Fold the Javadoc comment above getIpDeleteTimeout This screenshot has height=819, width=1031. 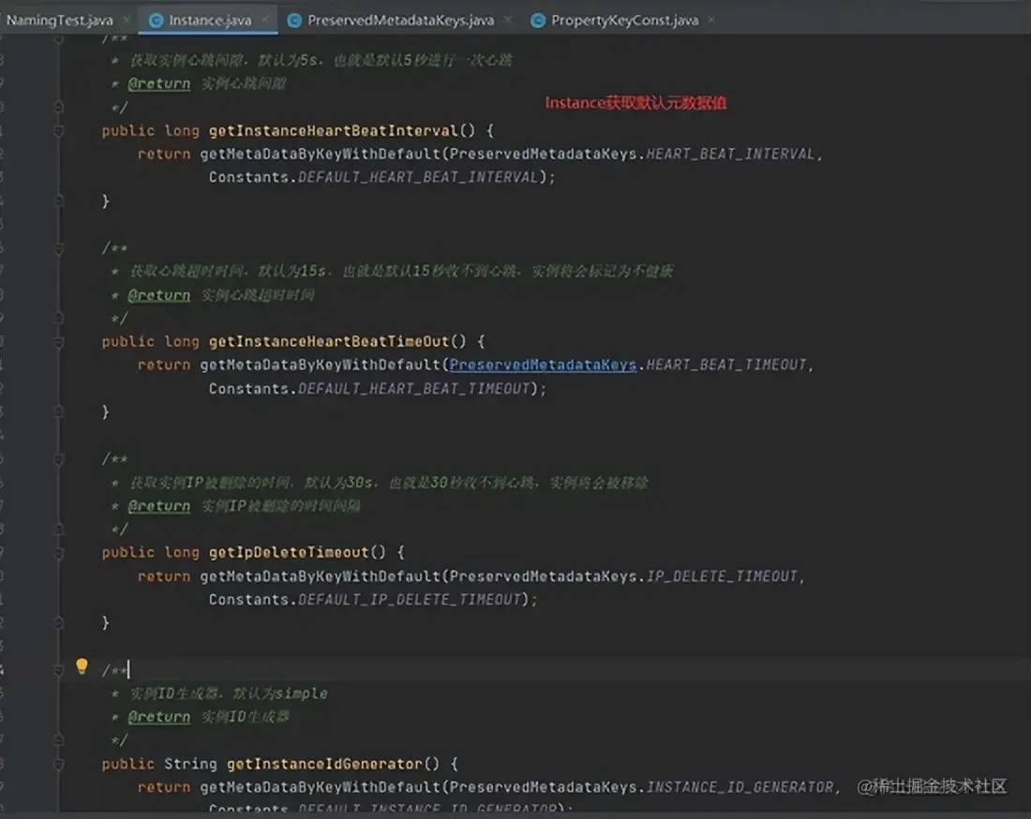(x=58, y=459)
